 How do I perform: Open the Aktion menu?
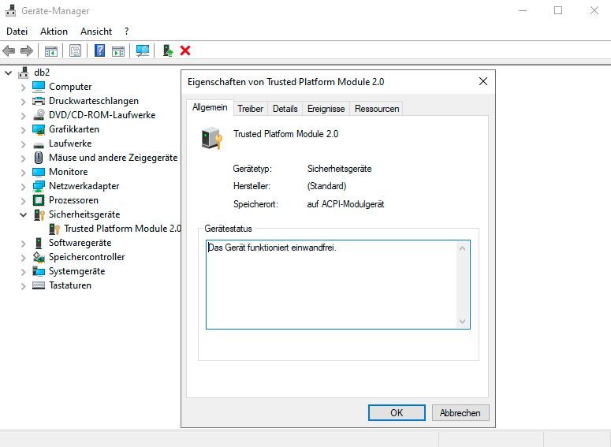pos(54,32)
